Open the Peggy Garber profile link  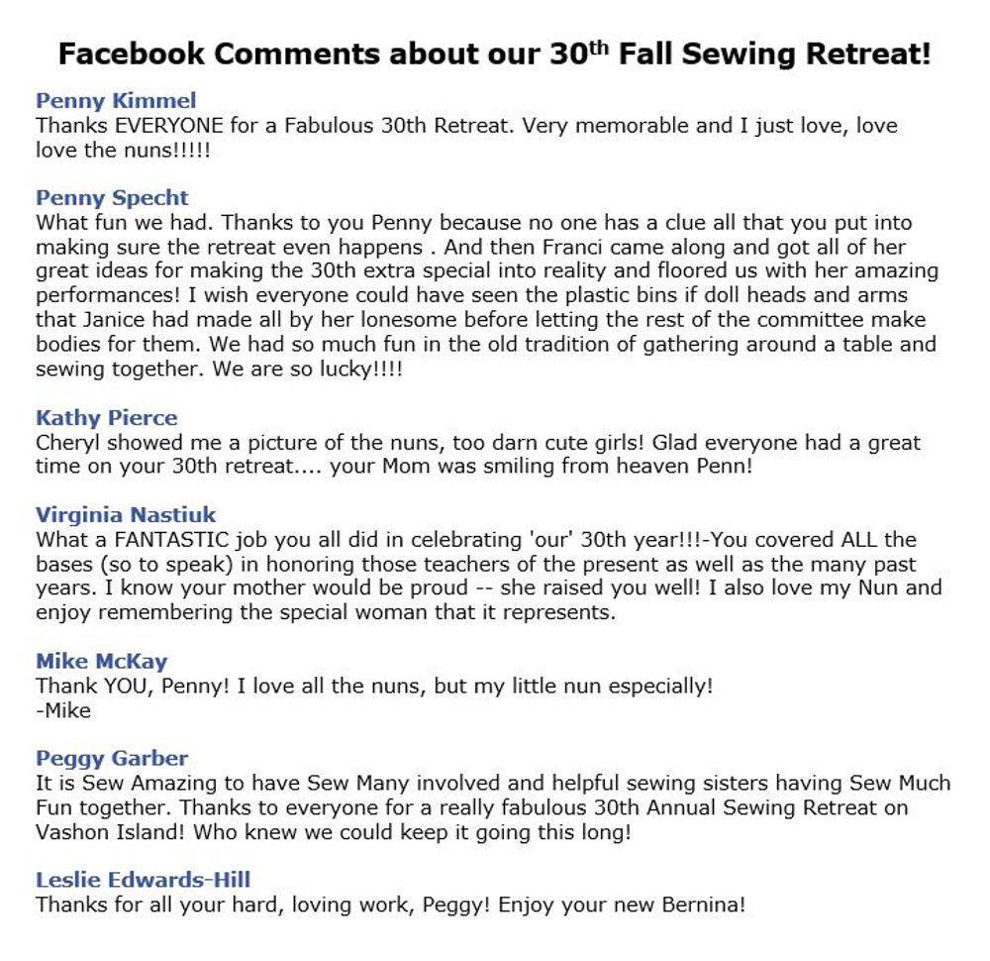point(112,759)
